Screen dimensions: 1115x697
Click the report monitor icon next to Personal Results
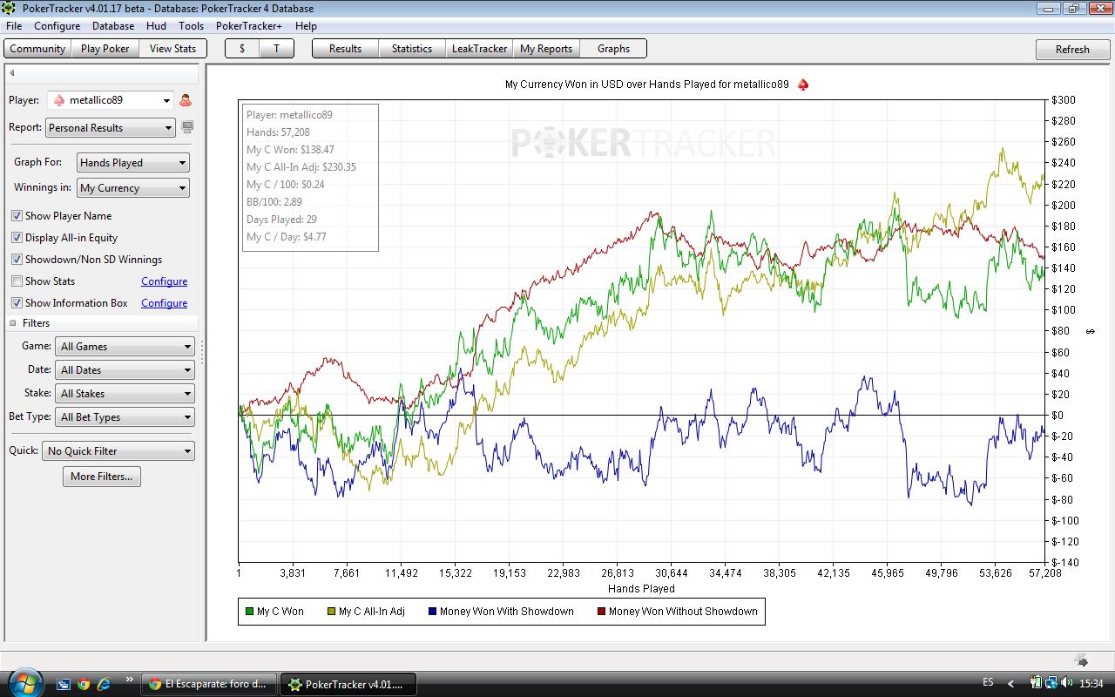(186, 127)
